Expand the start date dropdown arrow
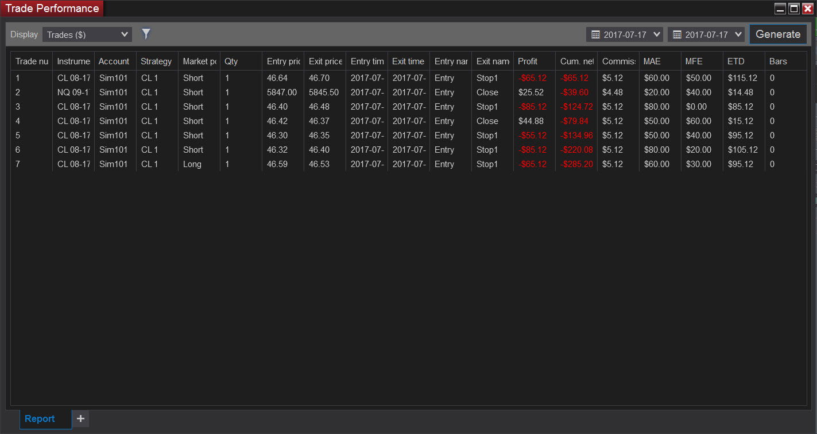 pyautogui.click(x=657, y=34)
